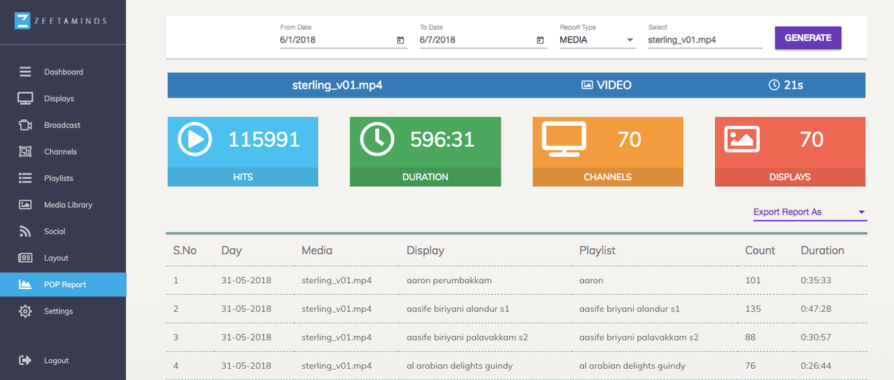Click the count value 135
This screenshot has width=894, height=380.
(x=752, y=308)
